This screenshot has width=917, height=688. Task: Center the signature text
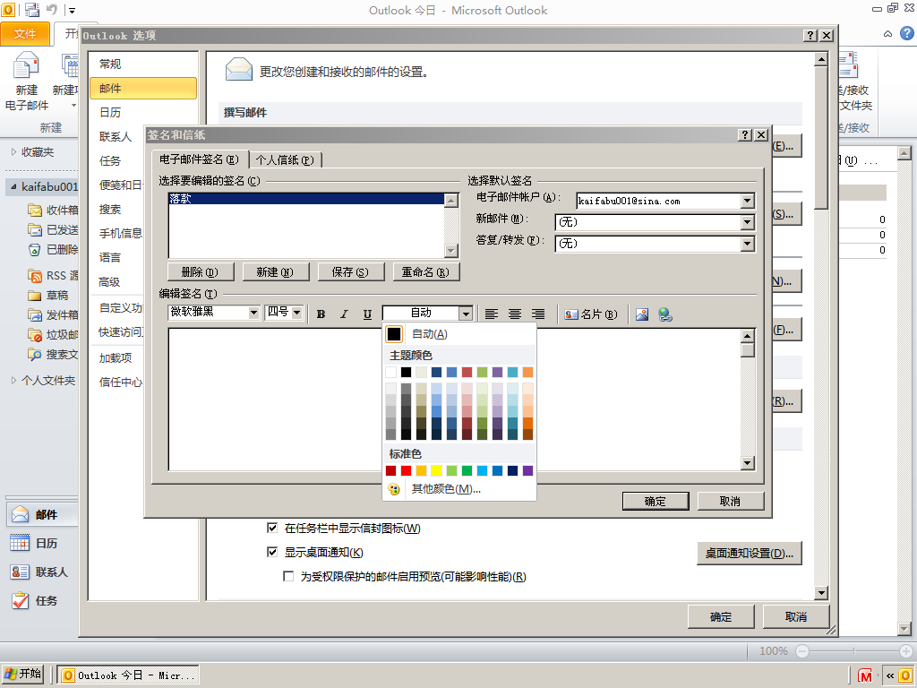[x=515, y=314]
